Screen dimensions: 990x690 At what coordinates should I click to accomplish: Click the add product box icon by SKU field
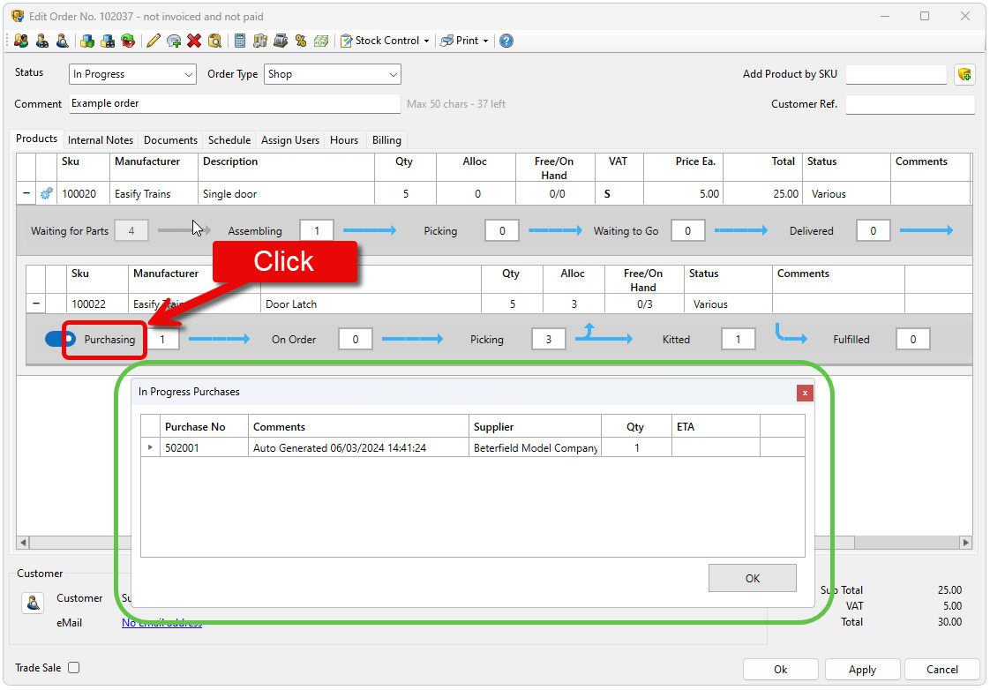[x=964, y=75]
